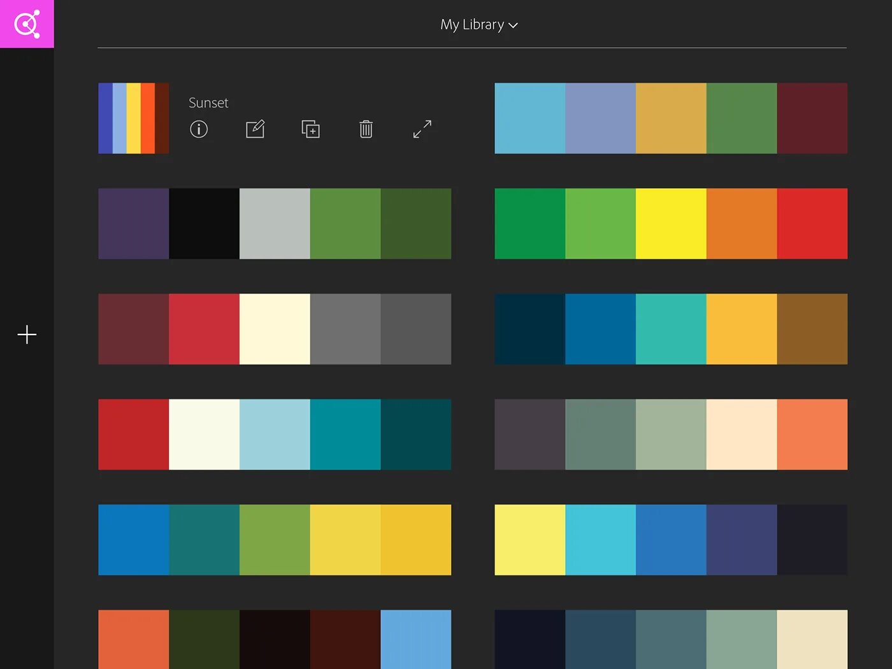Pick pure red swatch ending rainbow palette
892x669 pixels.
[812, 224]
